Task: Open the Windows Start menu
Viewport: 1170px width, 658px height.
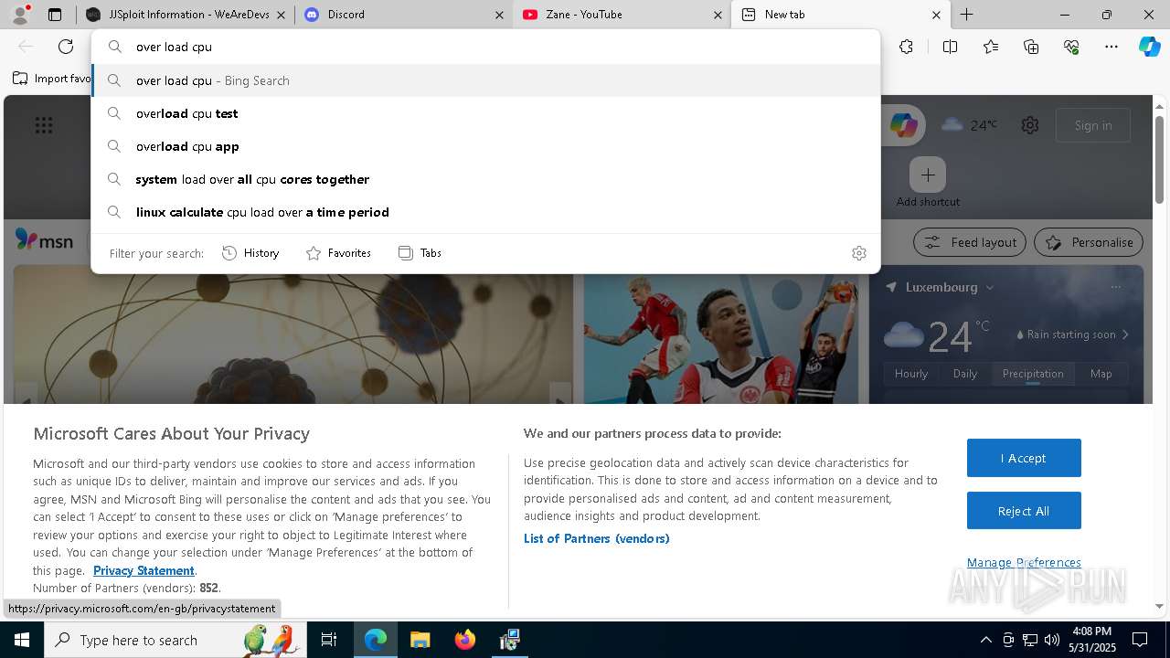Action: pyautogui.click(x=22, y=640)
